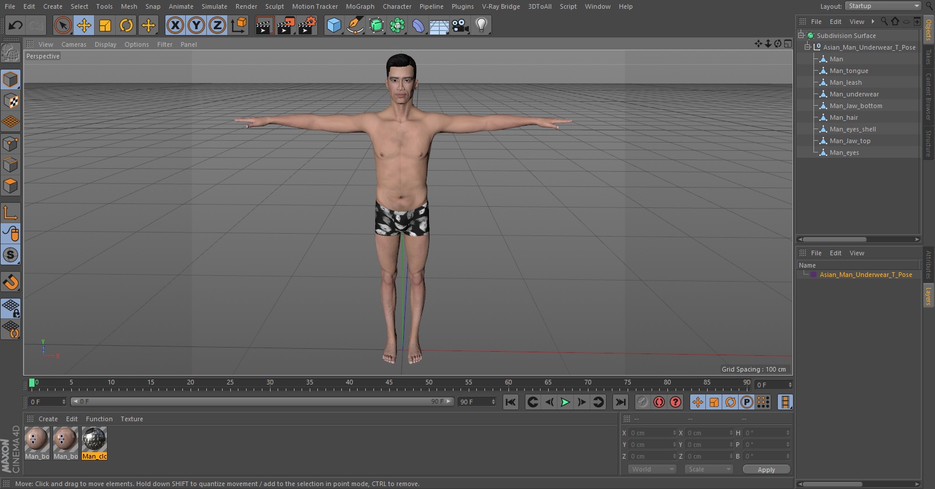Click the green Array modeling icon
Viewport: 935px width, 489px height.
(x=397, y=25)
